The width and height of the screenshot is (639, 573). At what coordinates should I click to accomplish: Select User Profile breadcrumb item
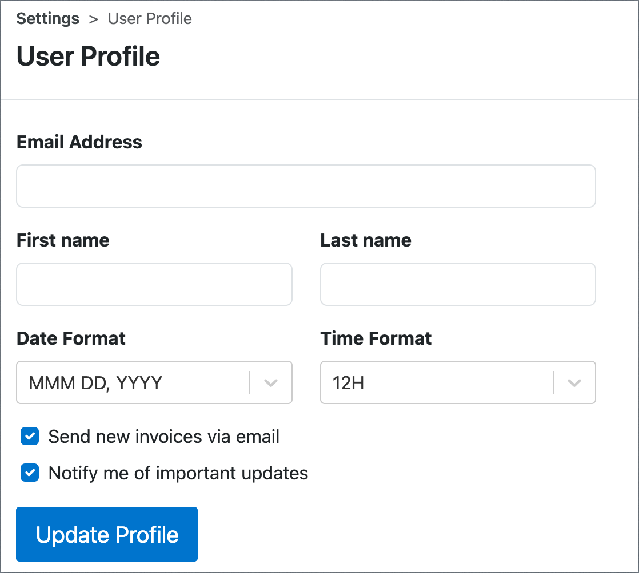(x=150, y=19)
